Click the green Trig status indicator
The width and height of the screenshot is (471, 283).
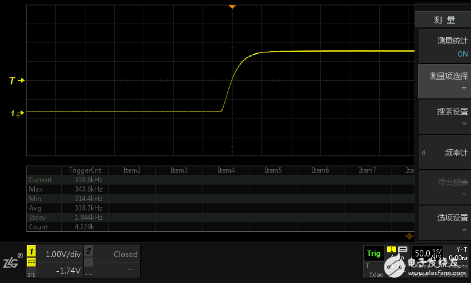(373, 254)
